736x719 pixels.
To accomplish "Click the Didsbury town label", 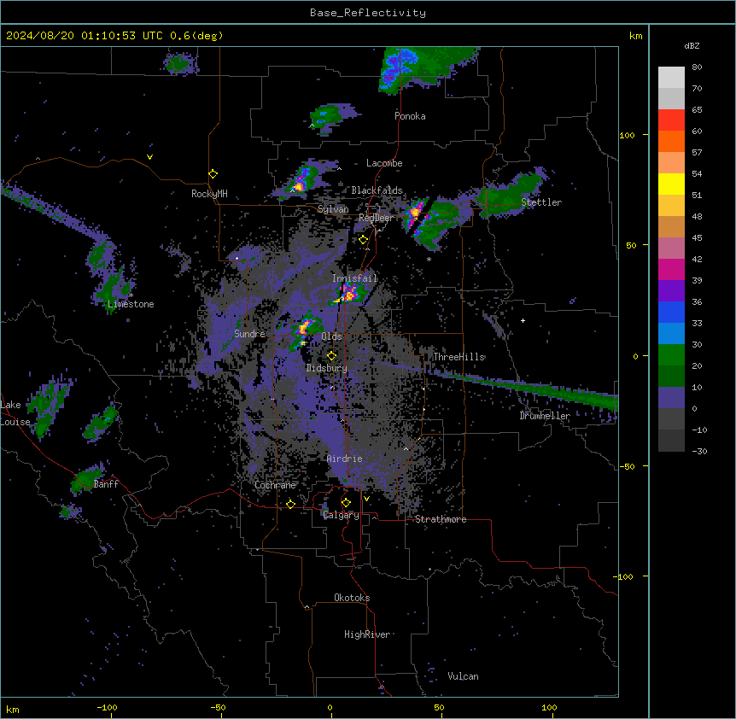I will 327,368.
